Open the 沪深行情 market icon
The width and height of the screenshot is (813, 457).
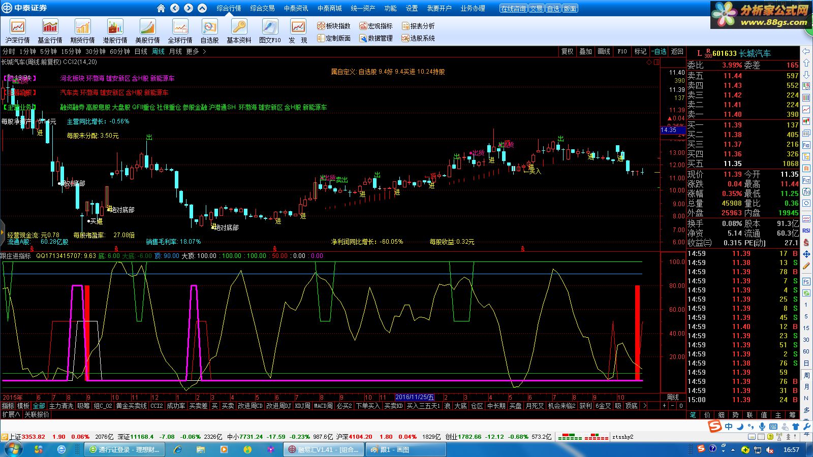[x=18, y=31]
